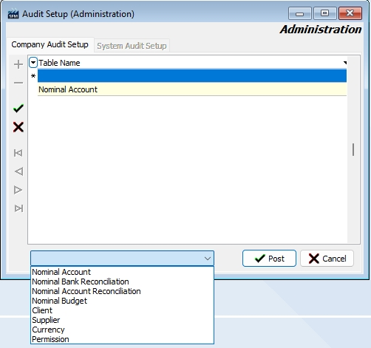This screenshot has height=348, width=371.
Task: Collapse the table name combo box chevron
Action: click(x=208, y=259)
